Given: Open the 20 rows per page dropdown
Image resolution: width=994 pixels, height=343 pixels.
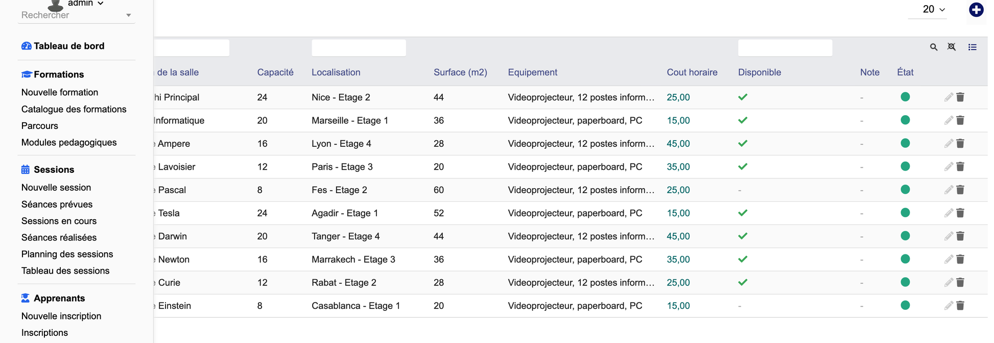Looking at the screenshot, I should [933, 9].
